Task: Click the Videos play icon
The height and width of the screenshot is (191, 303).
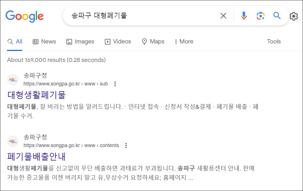Action: (x=107, y=41)
